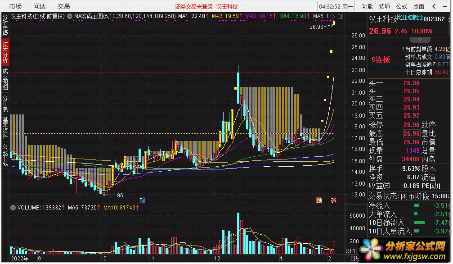The height and width of the screenshot is (264, 453).
Task: Click the 当前封单额 row
Action: [426, 49]
